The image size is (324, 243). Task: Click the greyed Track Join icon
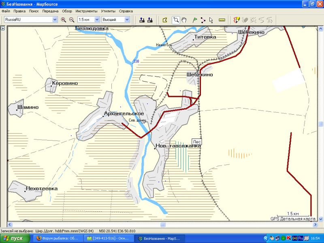click(262, 20)
